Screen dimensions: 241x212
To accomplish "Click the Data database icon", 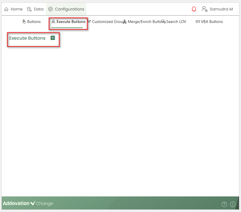I will (29, 9).
